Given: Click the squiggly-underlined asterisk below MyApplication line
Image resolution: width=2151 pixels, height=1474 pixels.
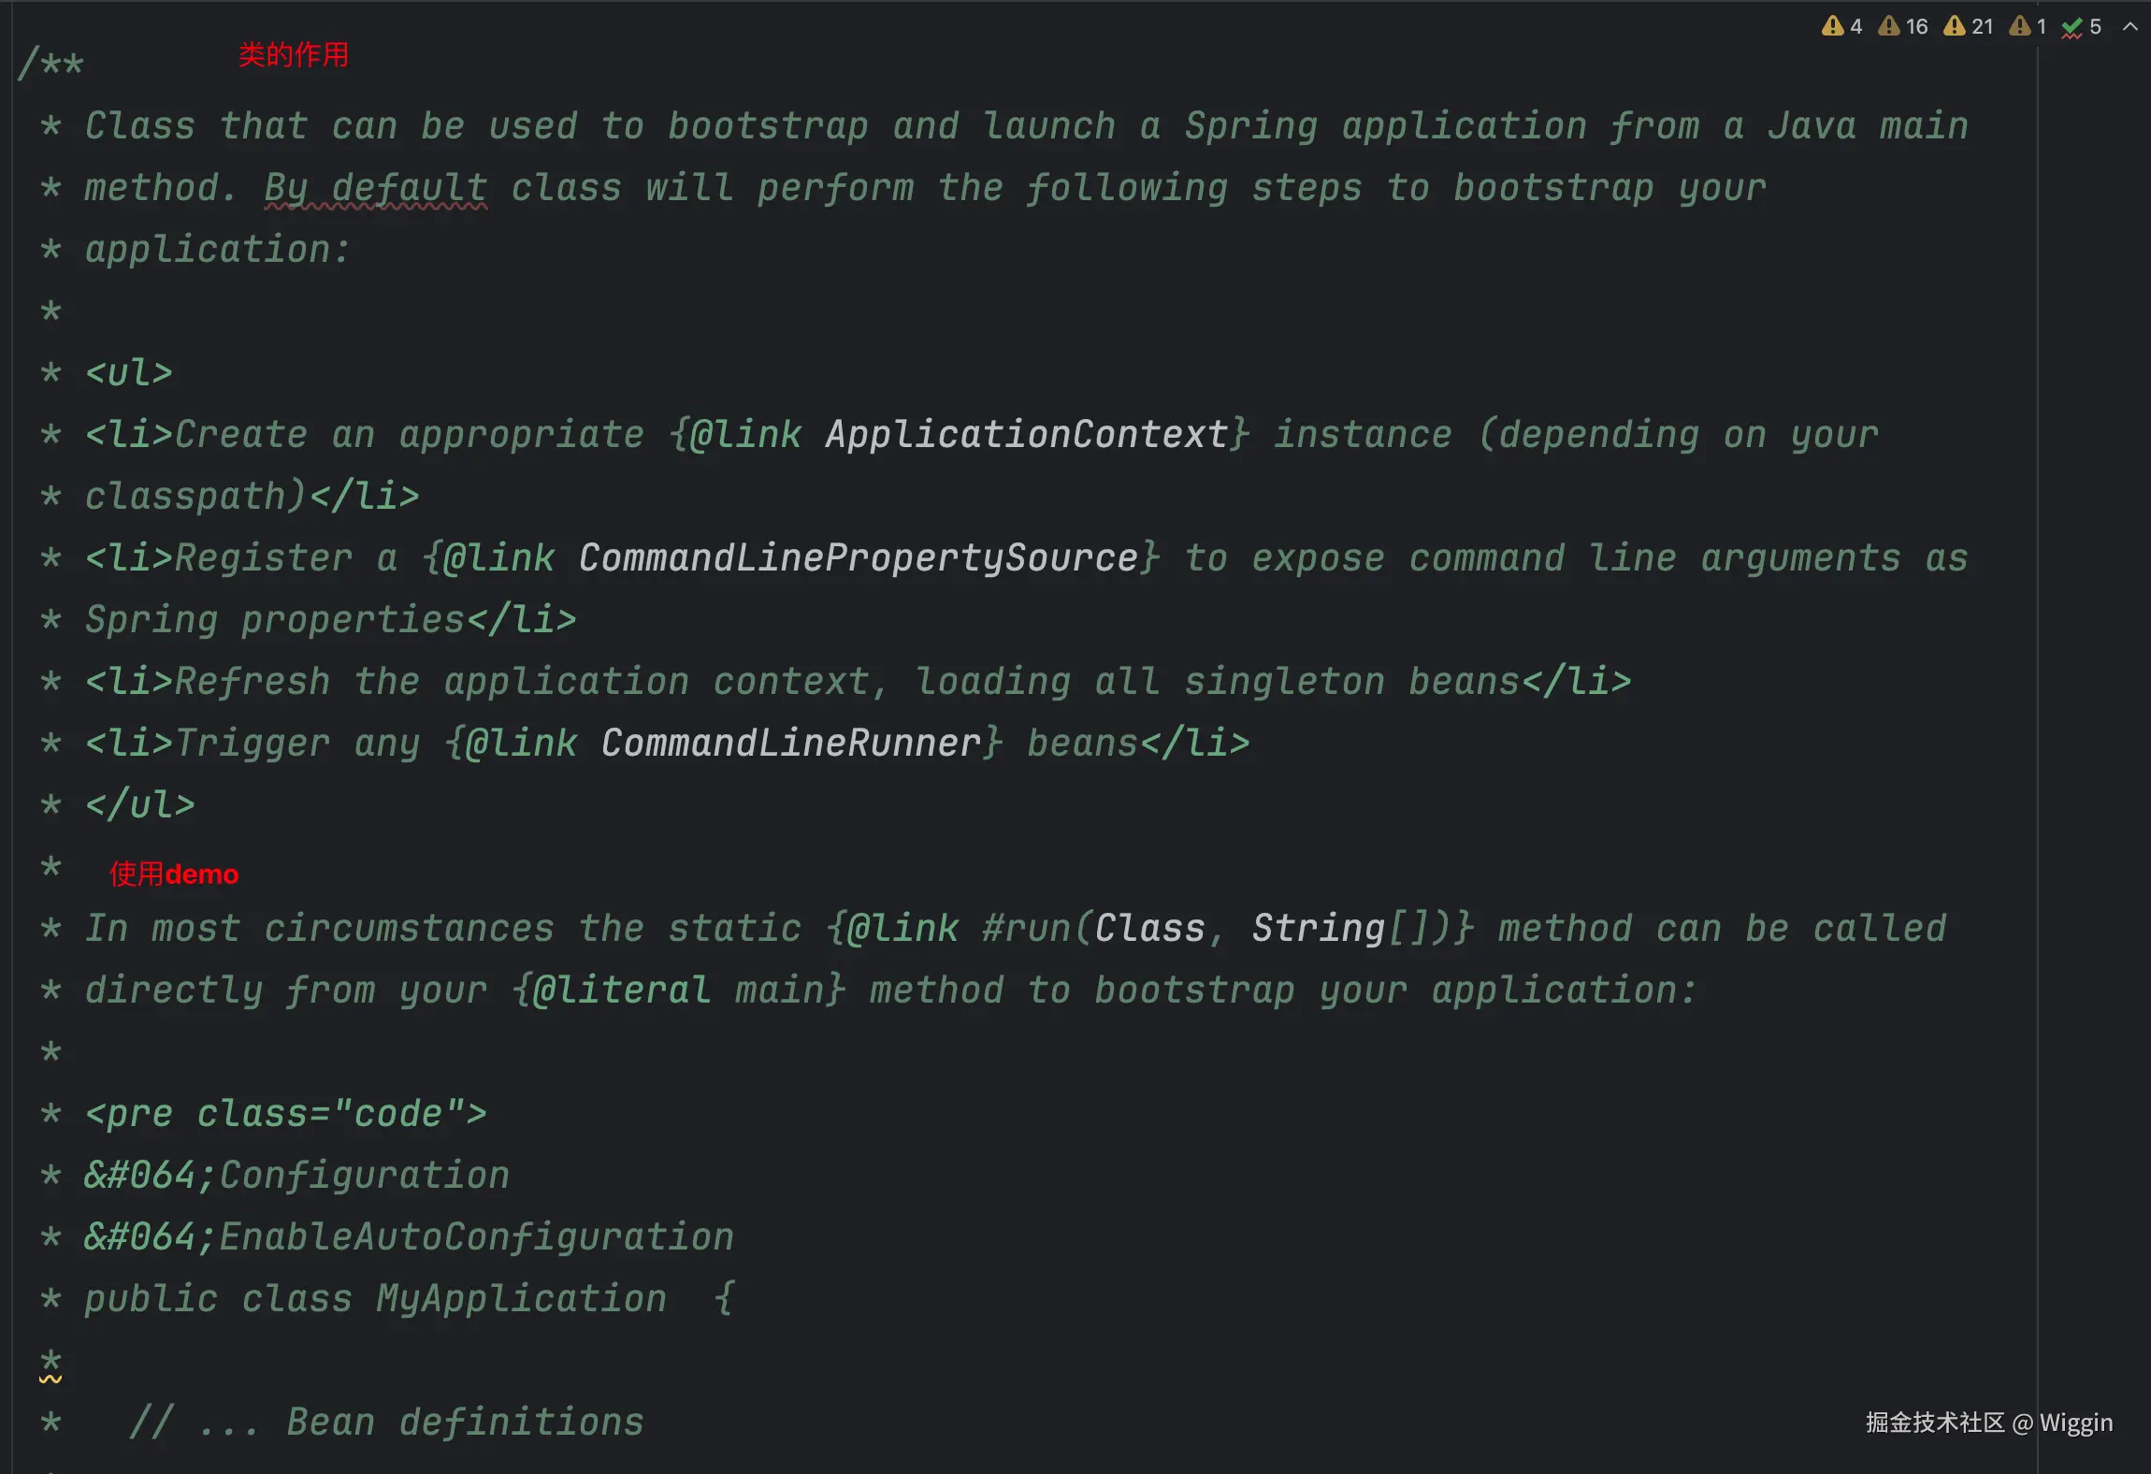Looking at the screenshot, I should (x=51, y=1364).
